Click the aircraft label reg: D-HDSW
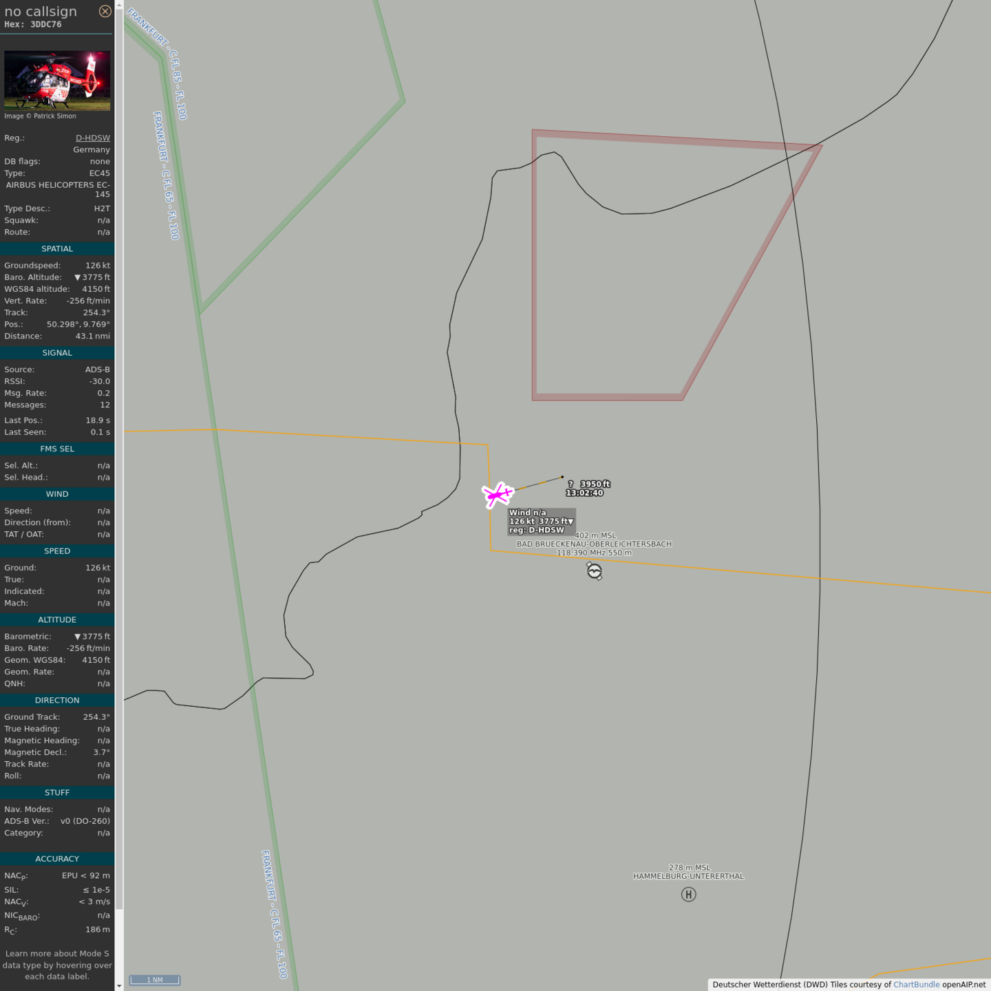 pos(536,530)
